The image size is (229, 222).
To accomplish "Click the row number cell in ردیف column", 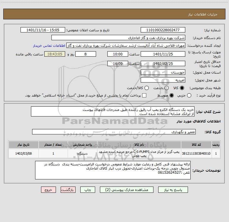I will pos(216,153).
